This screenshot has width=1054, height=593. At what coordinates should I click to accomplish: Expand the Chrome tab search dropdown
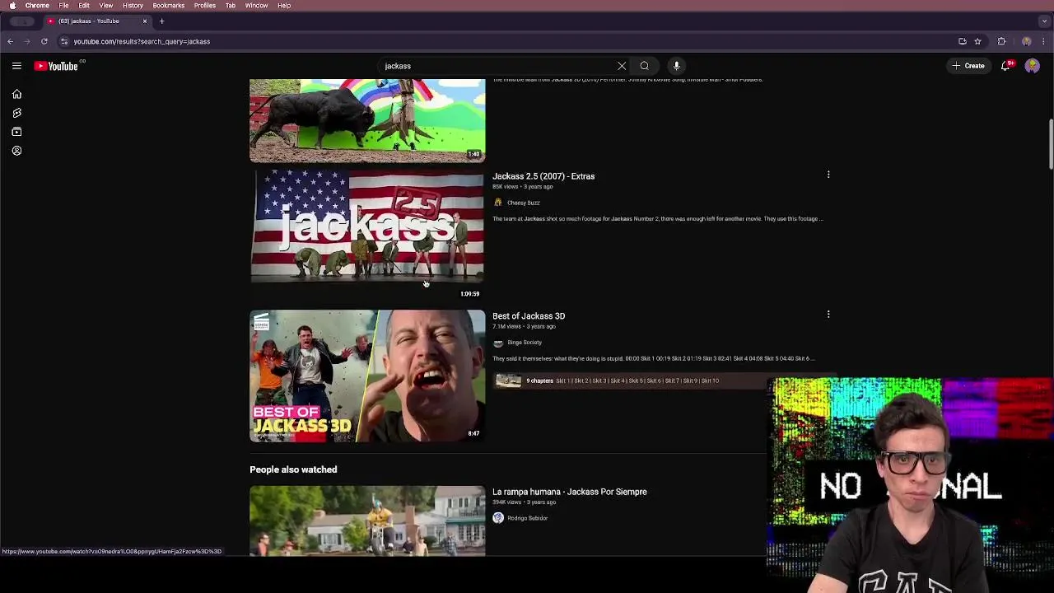pos(1044,21)
